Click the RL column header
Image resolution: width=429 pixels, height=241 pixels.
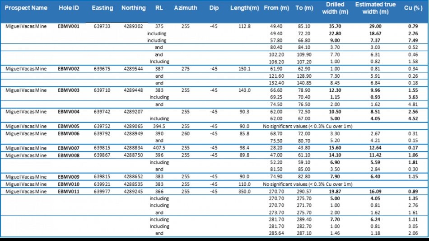159,8
